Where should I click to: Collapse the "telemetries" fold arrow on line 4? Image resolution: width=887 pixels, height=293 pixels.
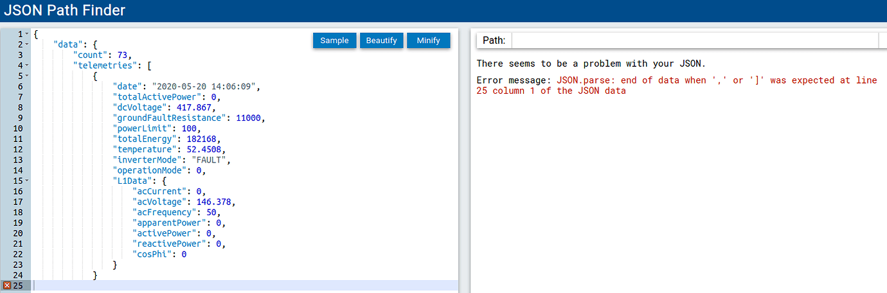(27, 66)
